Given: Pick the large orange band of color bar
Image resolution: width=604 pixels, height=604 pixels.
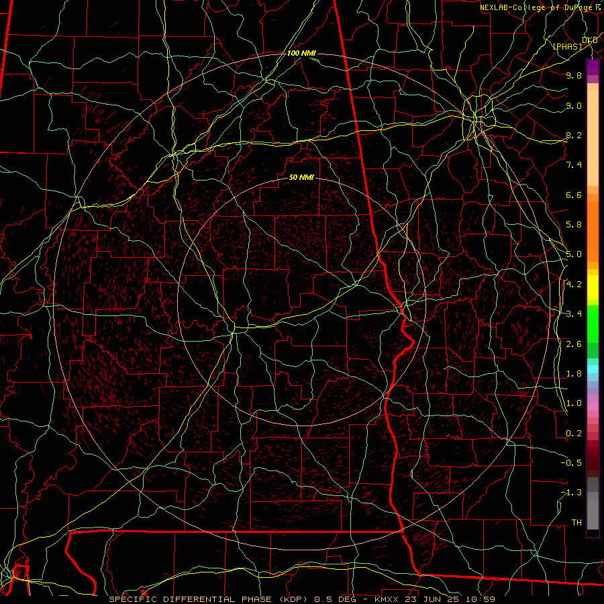Looking at the screenshot, I should tap(593, 232).
